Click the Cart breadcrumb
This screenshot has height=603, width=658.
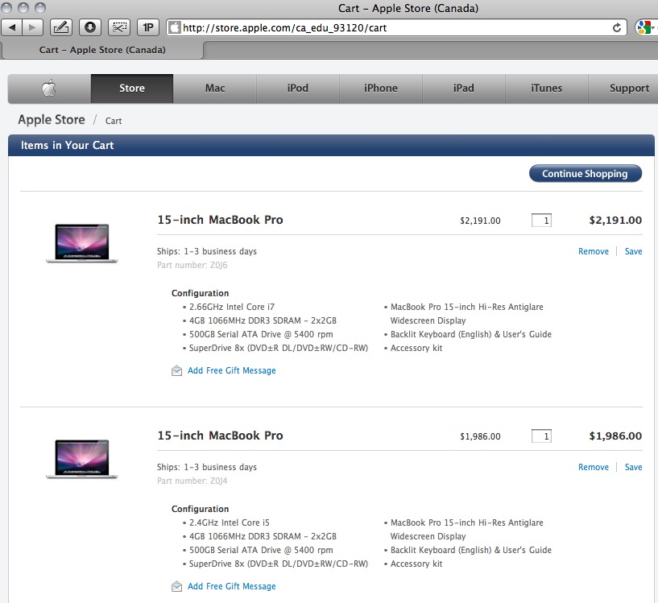114,121
